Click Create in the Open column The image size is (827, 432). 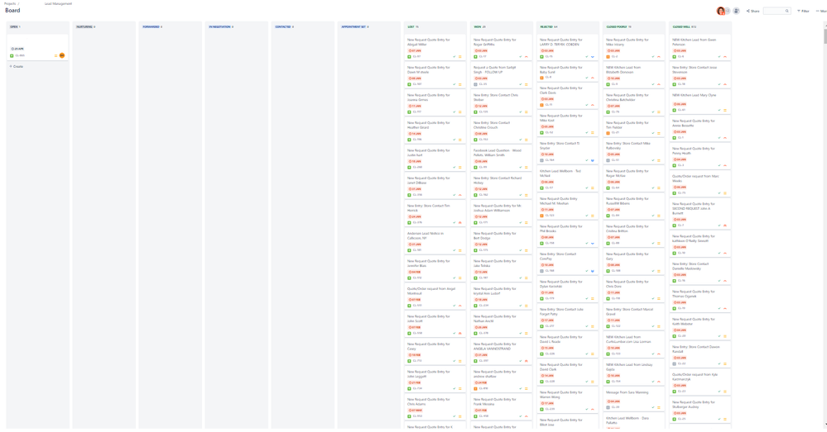[17, 67]
